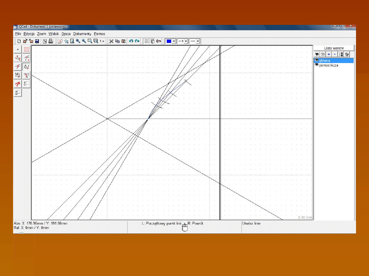The width and height of the screenshot is (369, 276).
Task: Click the New document icon
Action: tap(19, 41)
